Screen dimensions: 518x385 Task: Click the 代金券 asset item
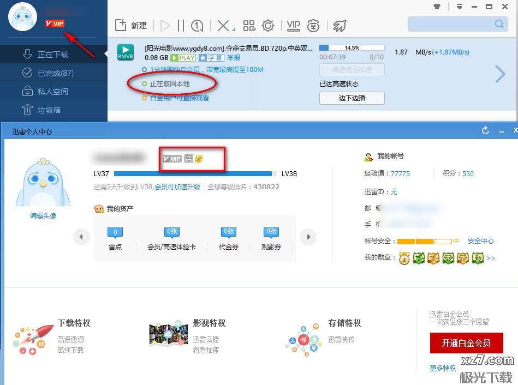tap(229, 238)
